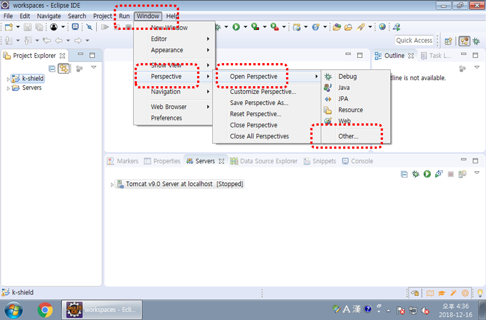486x320 pixels.
Task: Open the Project menu
Action: coord(102,16)
